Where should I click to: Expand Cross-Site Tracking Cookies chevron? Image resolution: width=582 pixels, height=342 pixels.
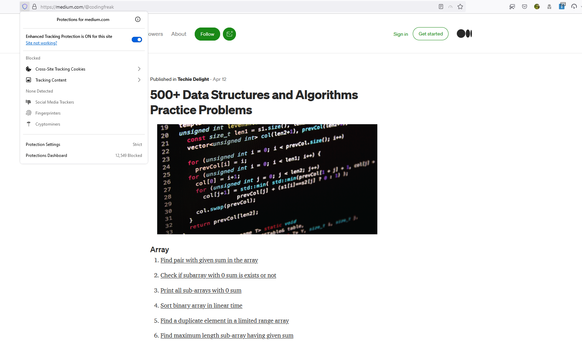point(139,69)
